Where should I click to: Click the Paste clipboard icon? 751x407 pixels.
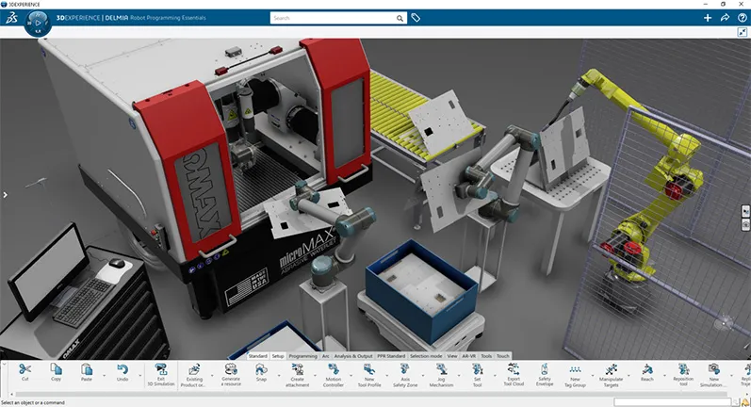(x=86, y=369)
